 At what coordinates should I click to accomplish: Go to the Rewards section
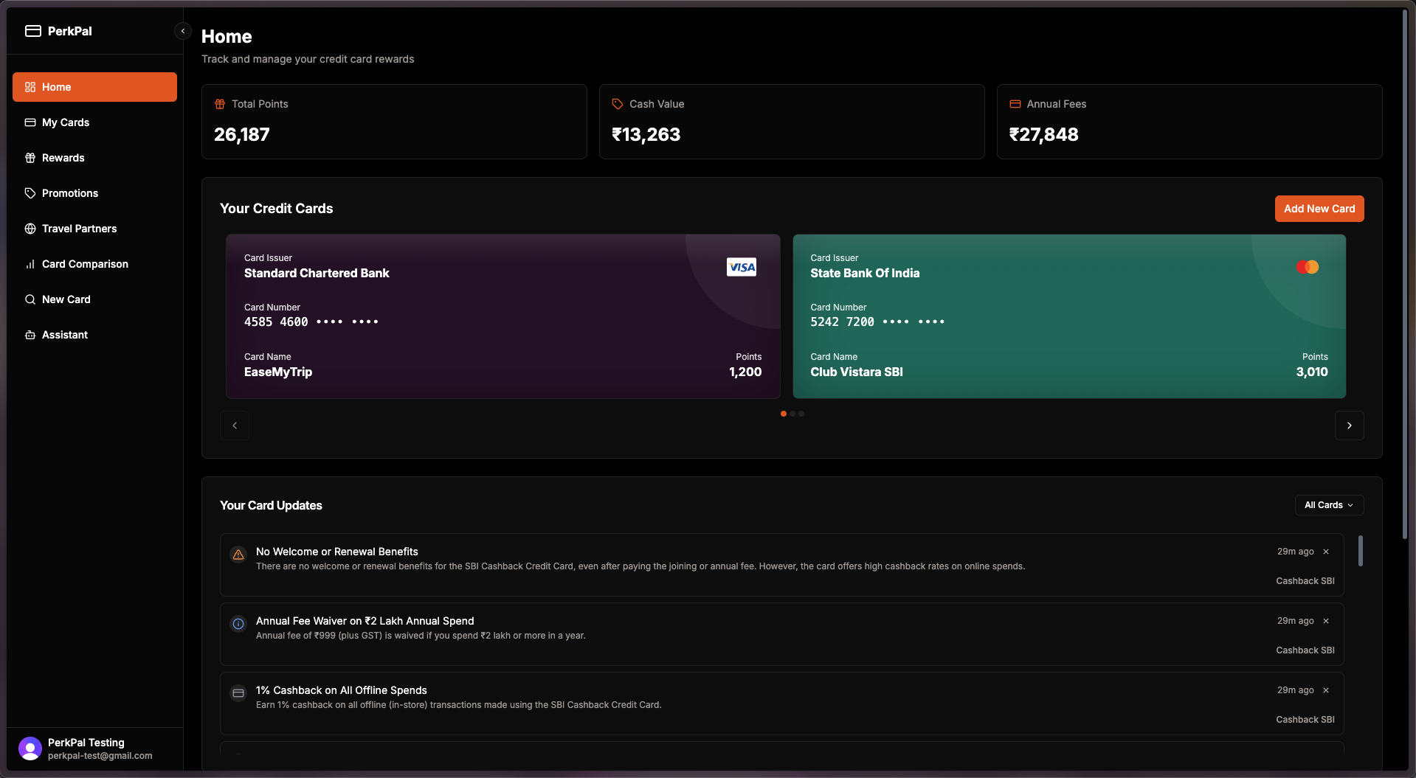tap(63, 158)
